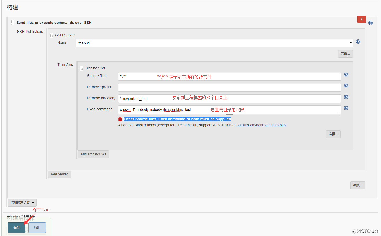Click Add Server button
381x236 pixels.
pos(59,174)
